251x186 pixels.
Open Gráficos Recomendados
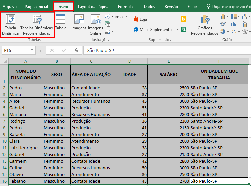(205, 25)
